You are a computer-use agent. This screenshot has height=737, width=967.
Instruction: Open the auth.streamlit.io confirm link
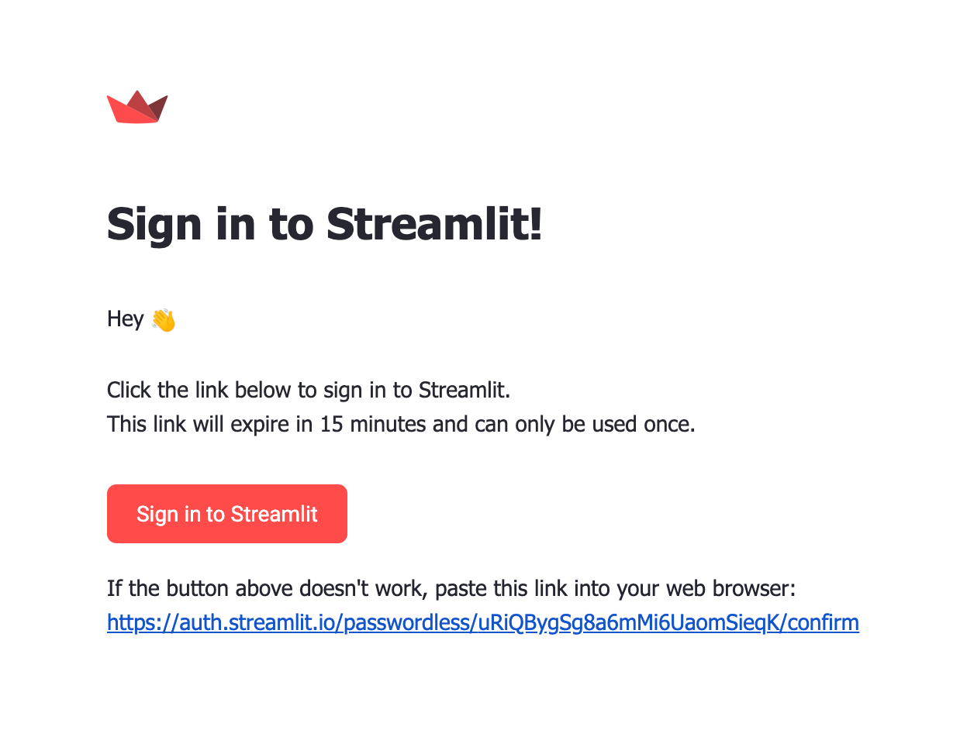(482, 623)
